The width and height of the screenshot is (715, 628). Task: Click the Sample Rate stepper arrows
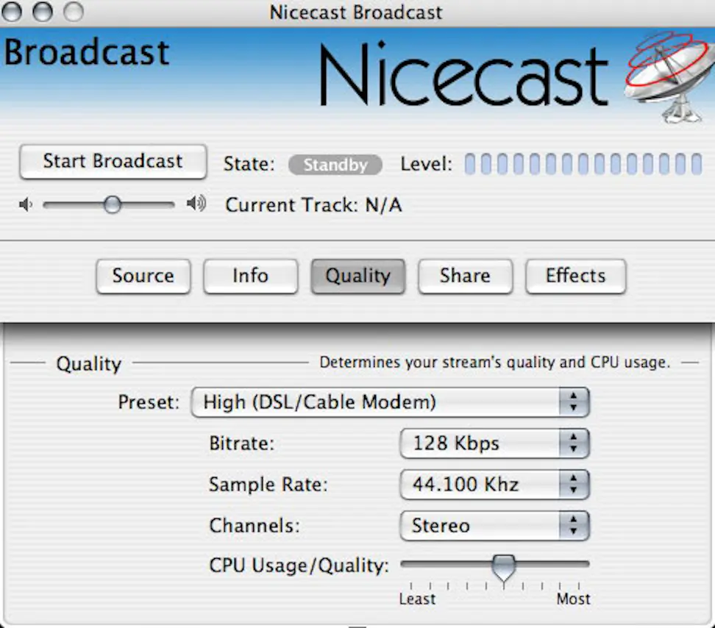point(572,484)
